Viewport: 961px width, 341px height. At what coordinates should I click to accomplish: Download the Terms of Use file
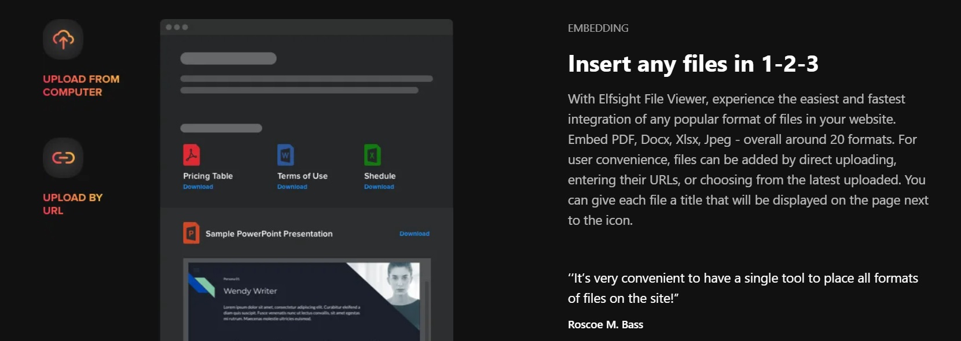(x=292, y=187)
